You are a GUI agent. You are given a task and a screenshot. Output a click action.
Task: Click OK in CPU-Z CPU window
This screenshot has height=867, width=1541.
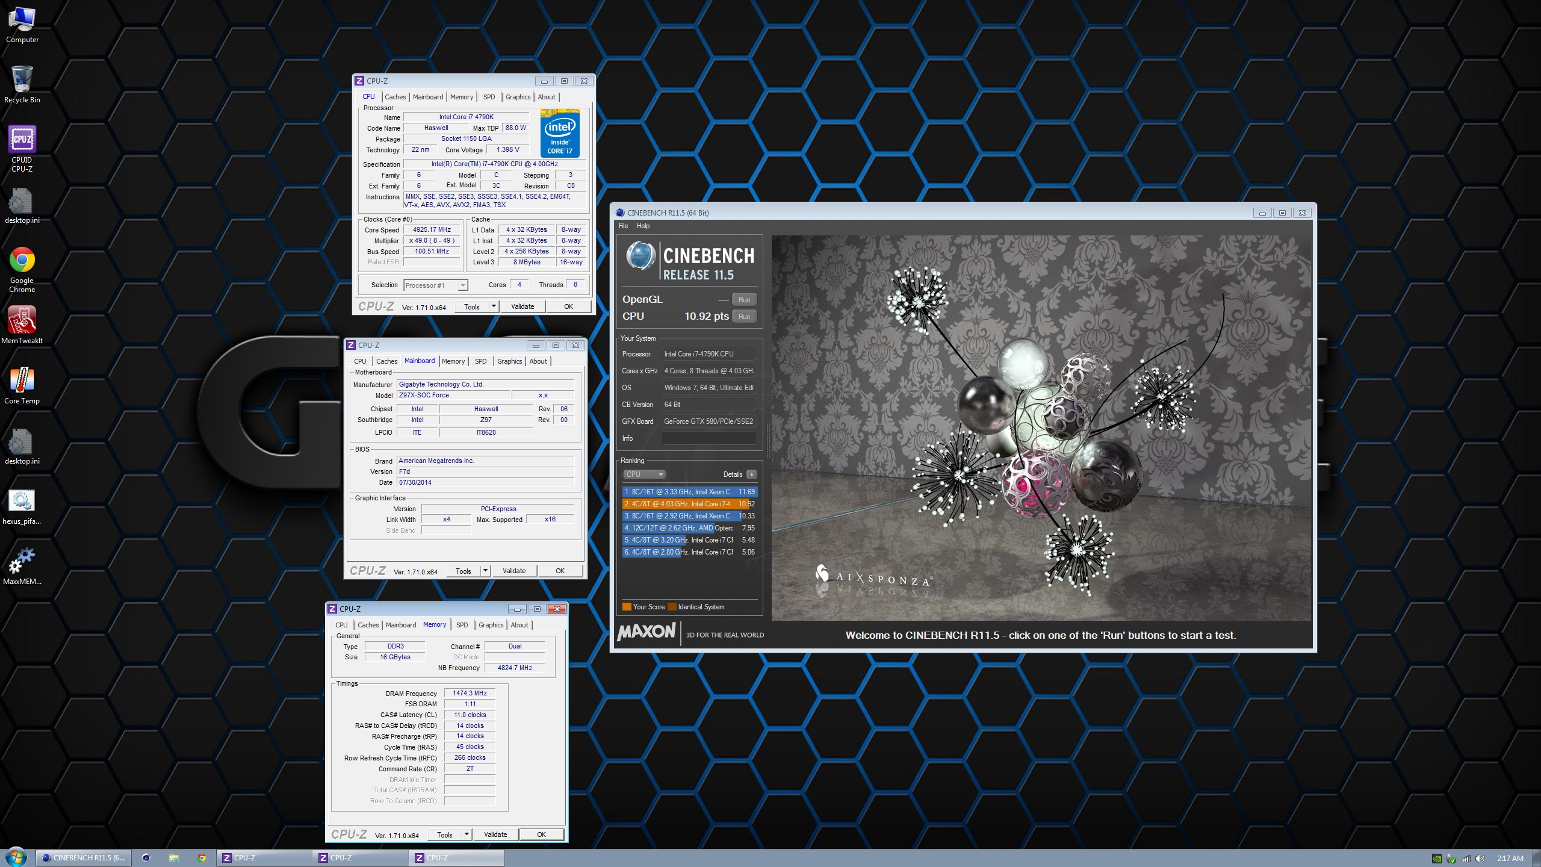[568, 306]
